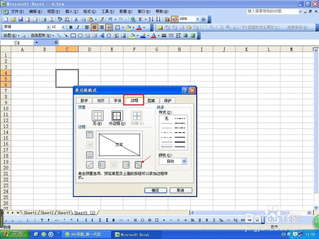Switch to the 字体 tab
Image resolution: width=319 pixels, height=239 pixels.
(x=117, y=101)
